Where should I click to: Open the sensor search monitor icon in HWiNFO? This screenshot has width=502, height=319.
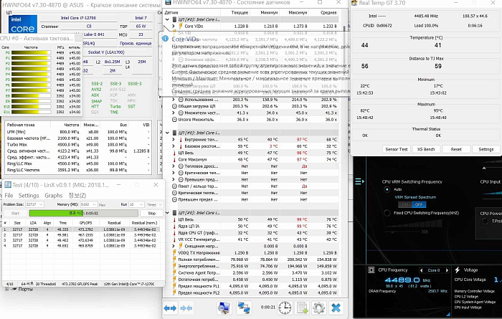click(x=224, y=308)
